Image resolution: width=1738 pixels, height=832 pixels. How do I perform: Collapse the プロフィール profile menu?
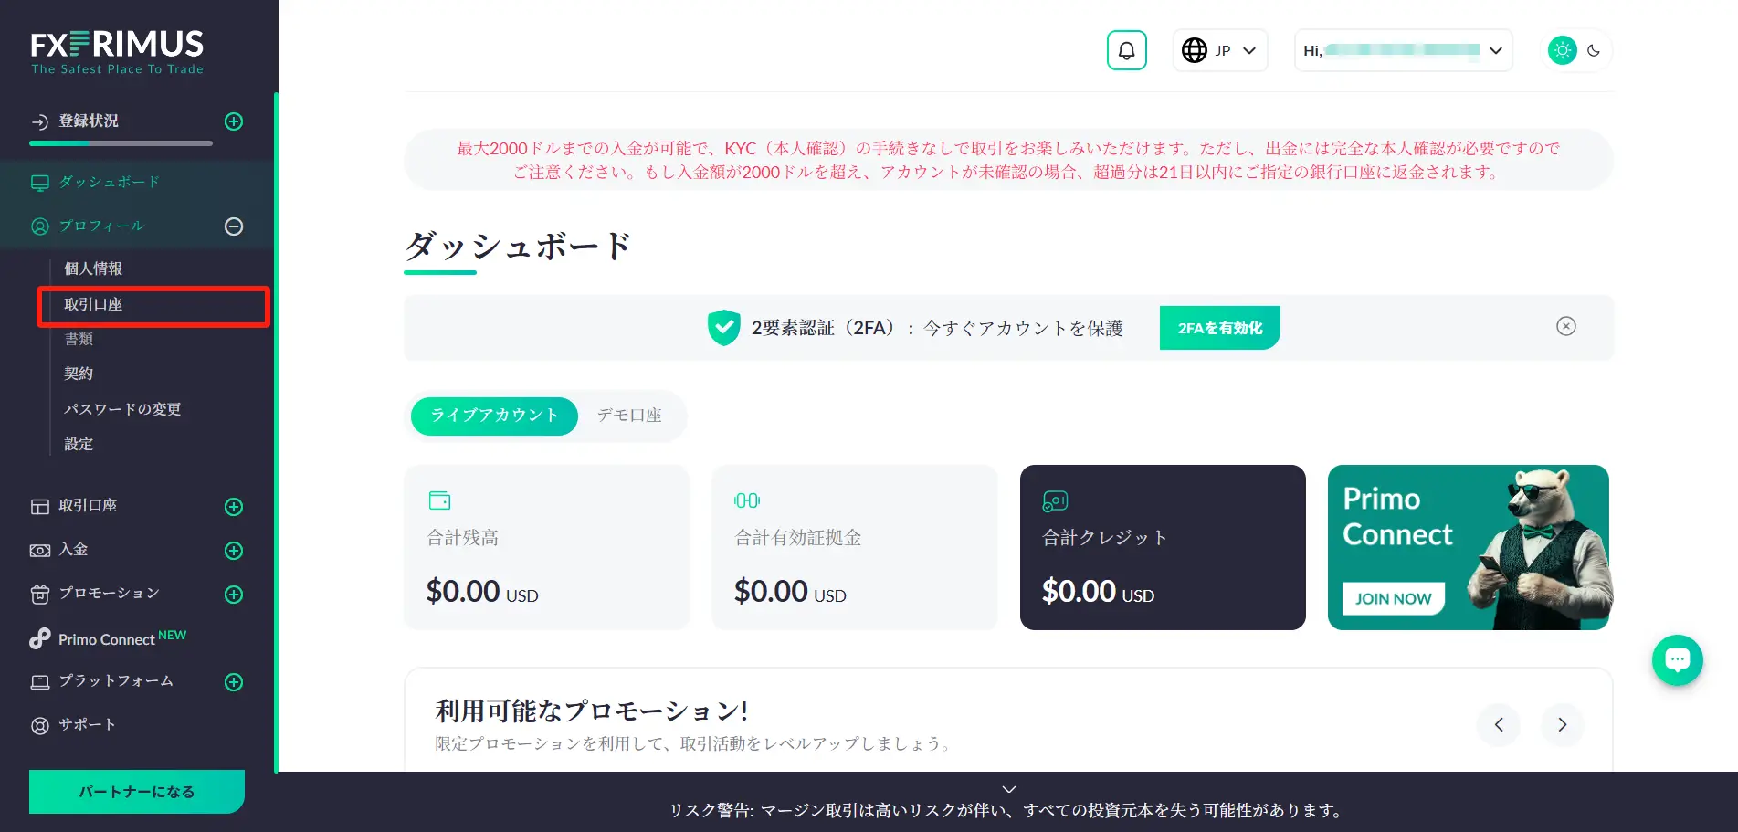point(234,226)
